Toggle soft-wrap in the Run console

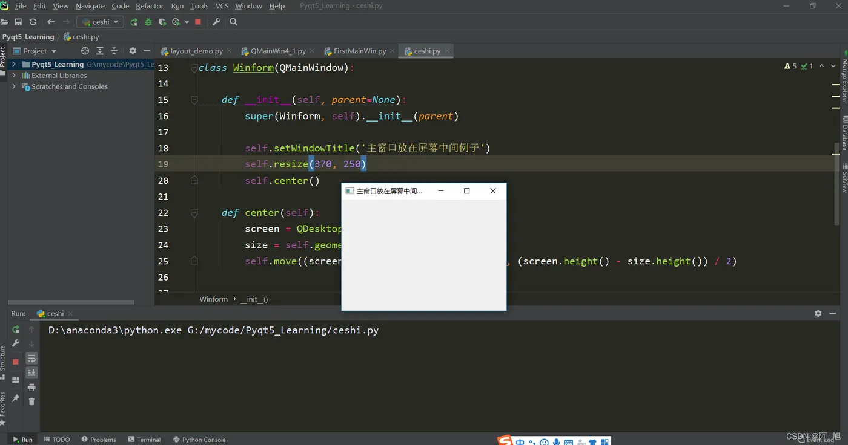[31, 359]
